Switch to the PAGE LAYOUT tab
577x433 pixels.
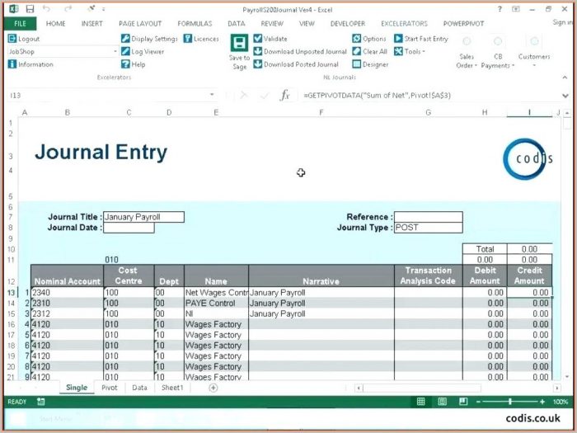point(140,24)
